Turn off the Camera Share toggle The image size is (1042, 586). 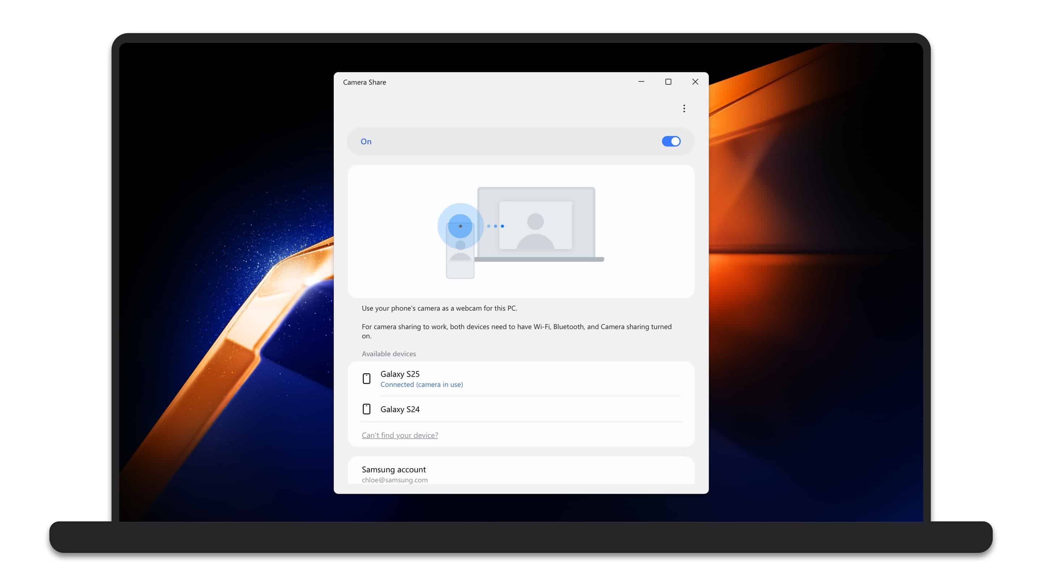(x=671, y=141)
